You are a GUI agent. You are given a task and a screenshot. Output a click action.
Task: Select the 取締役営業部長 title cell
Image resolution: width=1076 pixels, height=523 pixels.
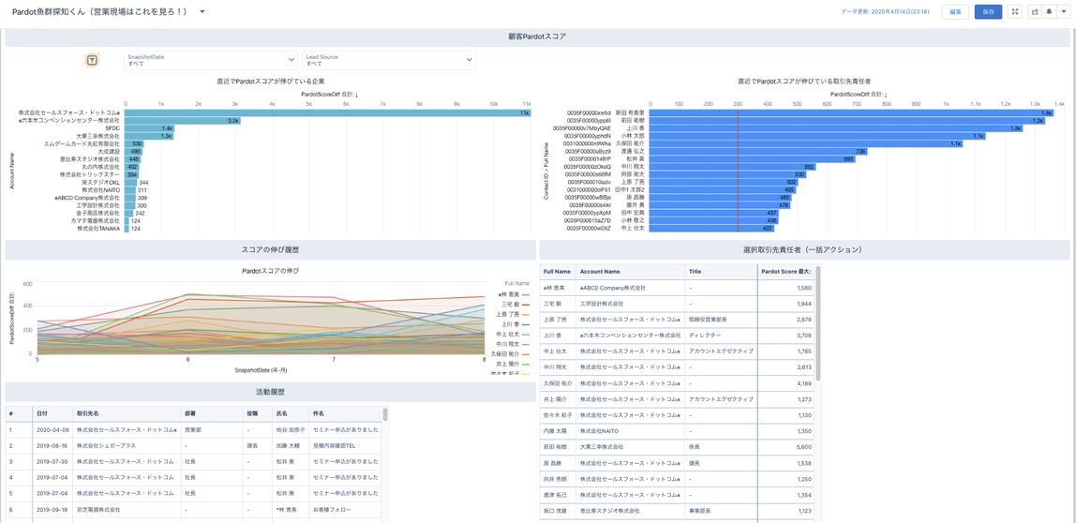point(721,320)
